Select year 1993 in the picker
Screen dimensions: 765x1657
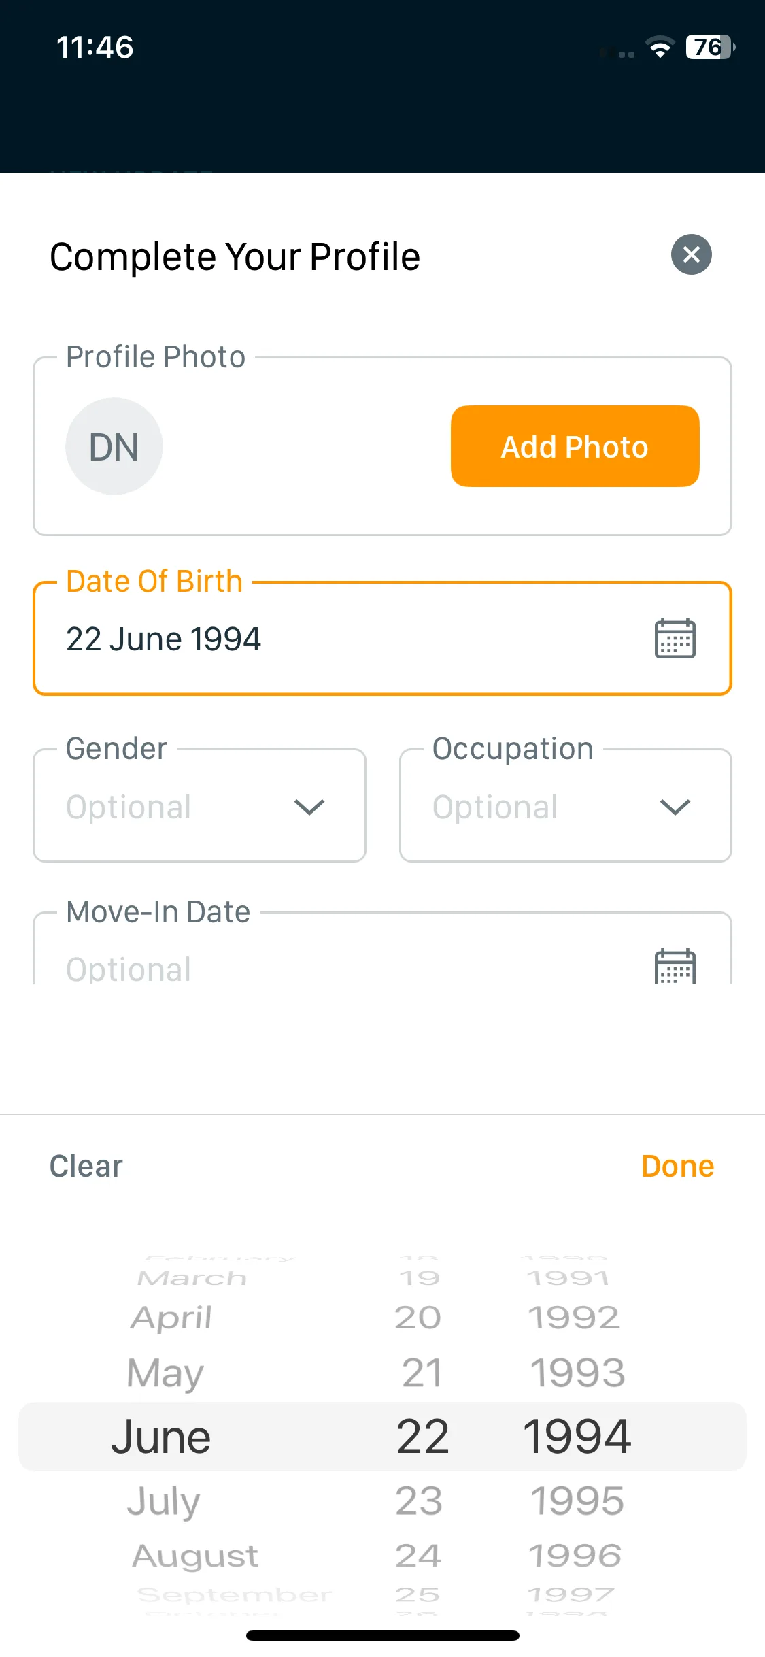[x=577, y=1373]
